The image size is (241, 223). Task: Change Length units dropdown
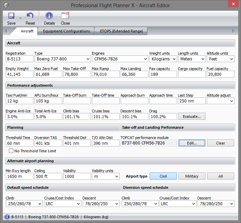coord(192,59)
